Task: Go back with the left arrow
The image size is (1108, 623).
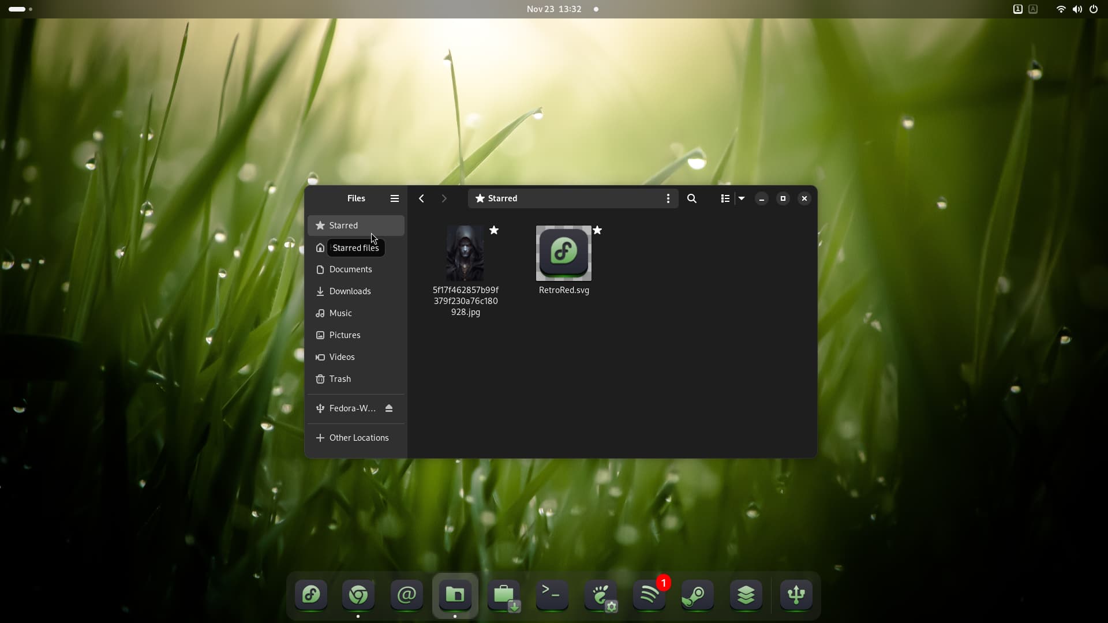Action: click(422, 198)
